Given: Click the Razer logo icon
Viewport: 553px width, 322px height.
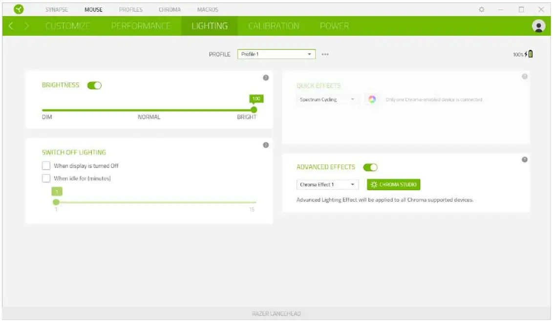Looking at the screenshot, I should point(19,9).
